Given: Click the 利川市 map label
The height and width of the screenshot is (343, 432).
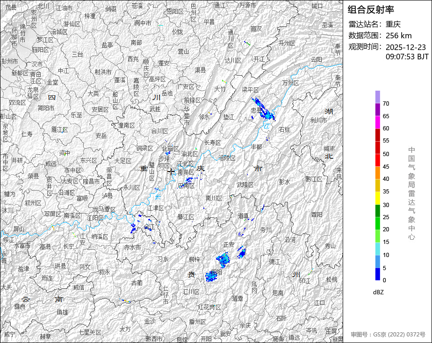Looking at the screenshot, I should click(318, 120).
